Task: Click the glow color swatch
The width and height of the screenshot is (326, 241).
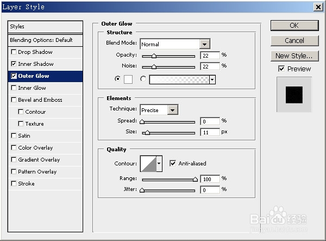Action: 128,79
